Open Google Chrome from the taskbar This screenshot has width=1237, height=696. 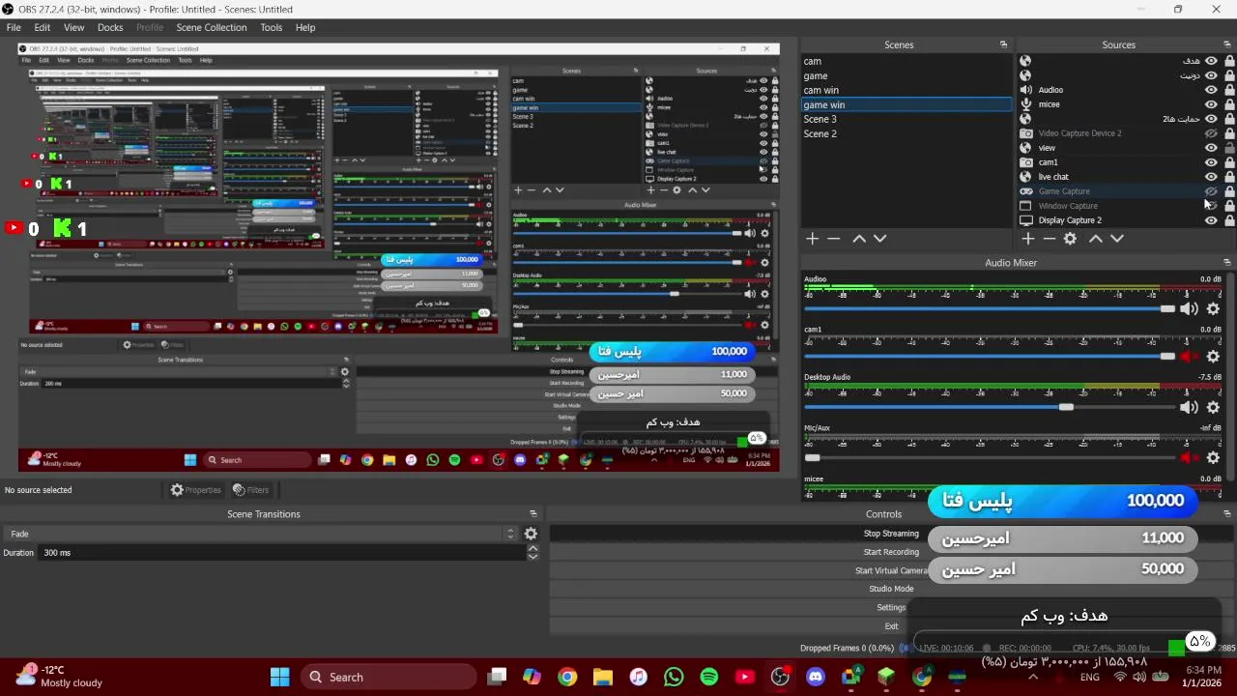point(567,677)
